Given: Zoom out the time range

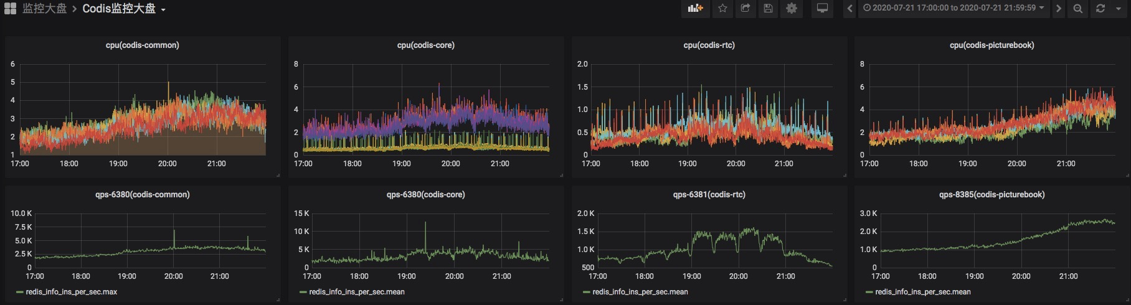Looking at the screenshot, I should [x=1077, y=9].
